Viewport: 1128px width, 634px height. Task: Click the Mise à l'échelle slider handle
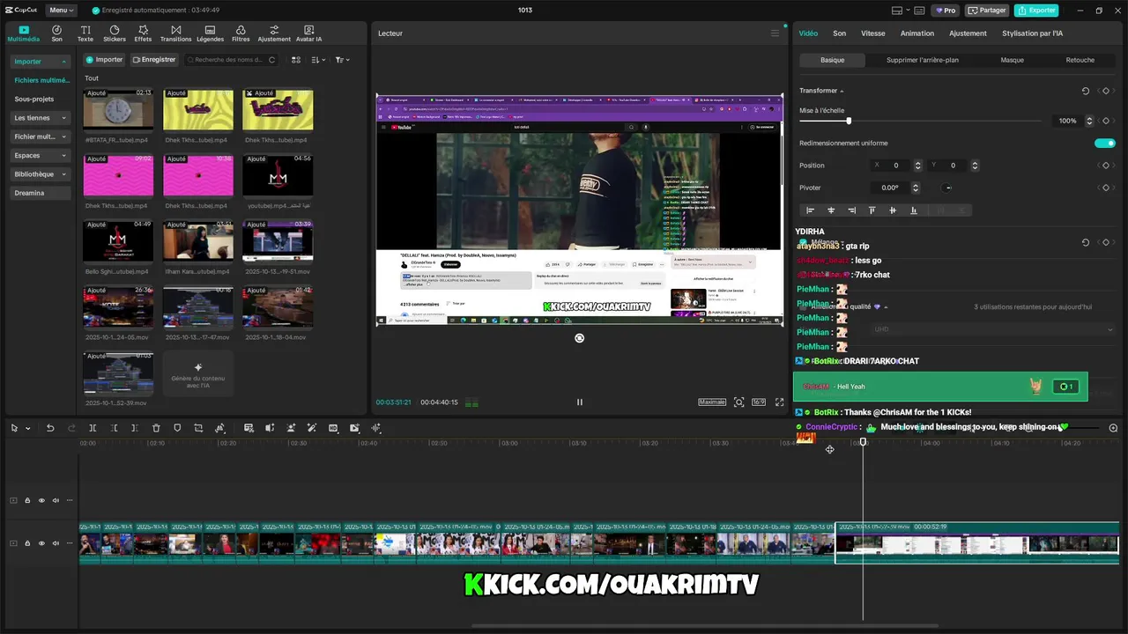[849, 121]
